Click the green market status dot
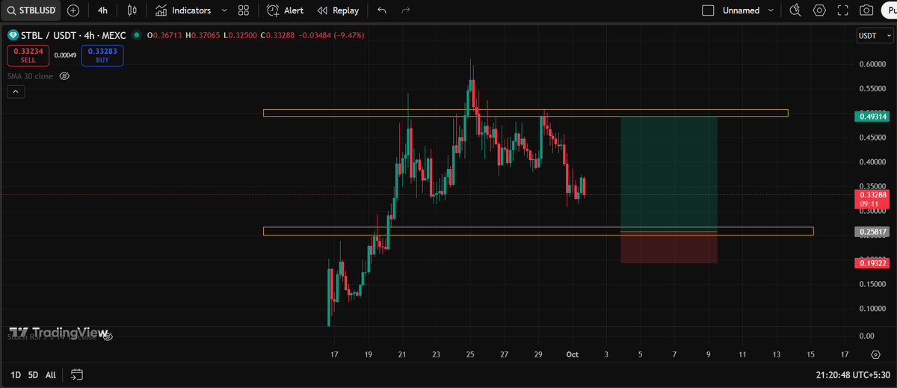Screen dimensions: 897x388 (136, 35)
